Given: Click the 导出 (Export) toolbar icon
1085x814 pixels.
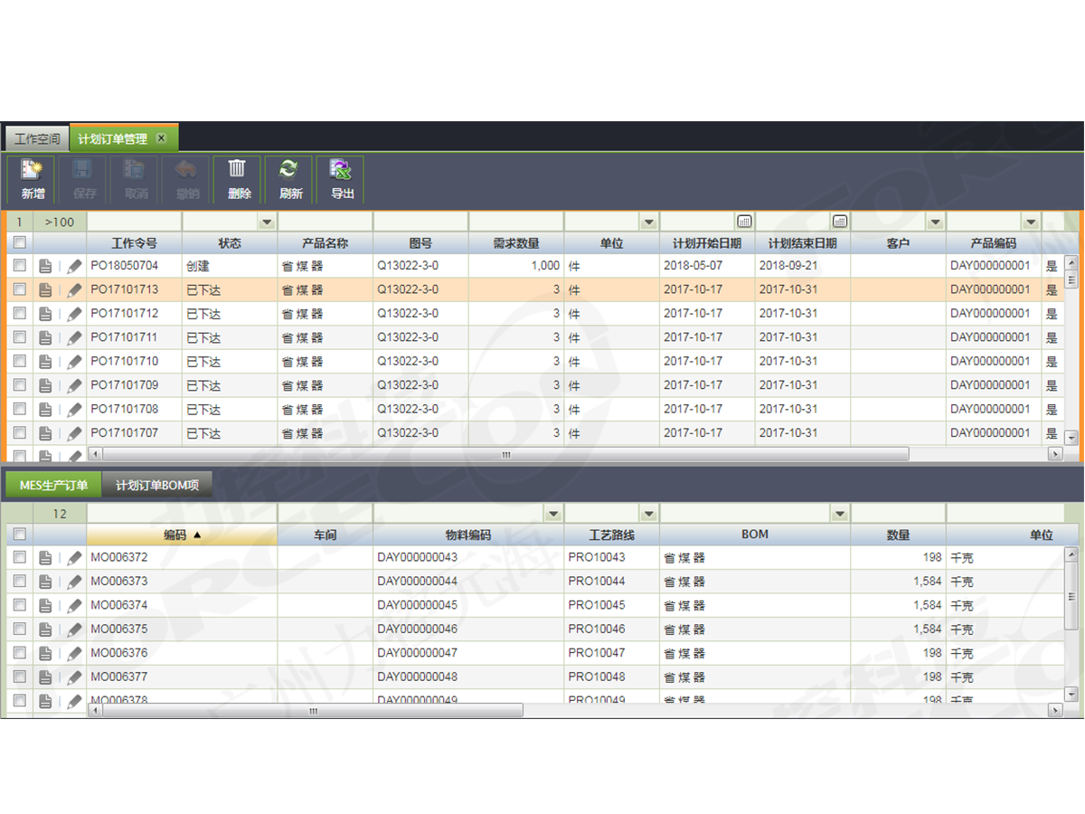Looking at the screenshot, I should click(342, 179).
